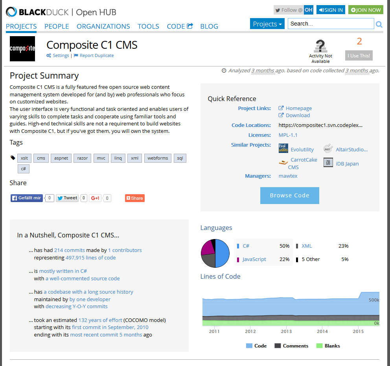Viewport: 390px width, 366px height.
Task: Click 132 years of effort link
Action: (x=100, y=320)
